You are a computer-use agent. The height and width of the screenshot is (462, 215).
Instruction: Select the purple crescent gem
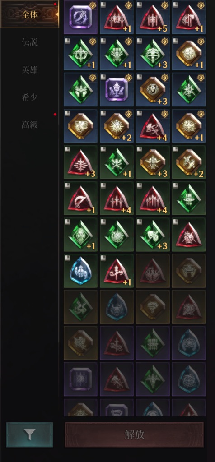[x=80, y=18]
